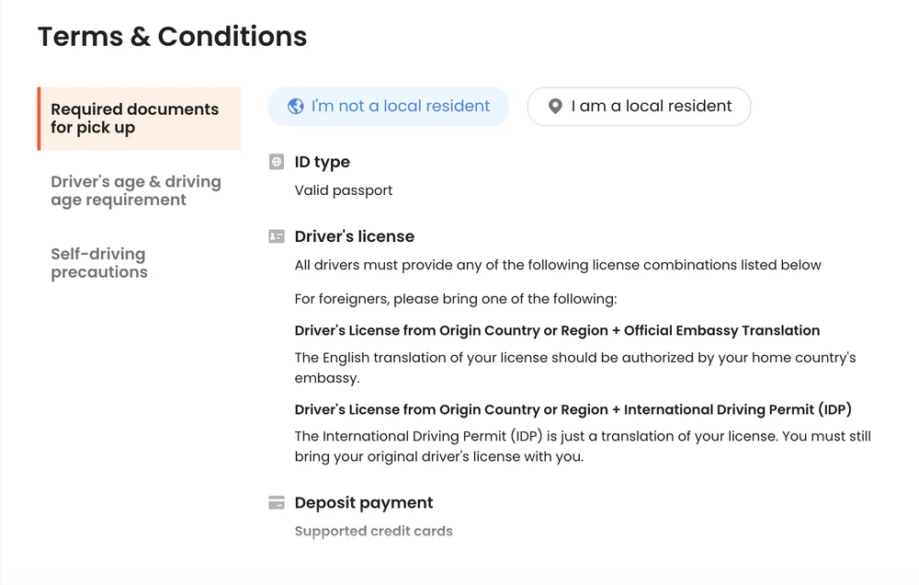This screenshot has height=585, width=919.
Task: Click the location pin icon on local resident button
Action: pos(554,106)
